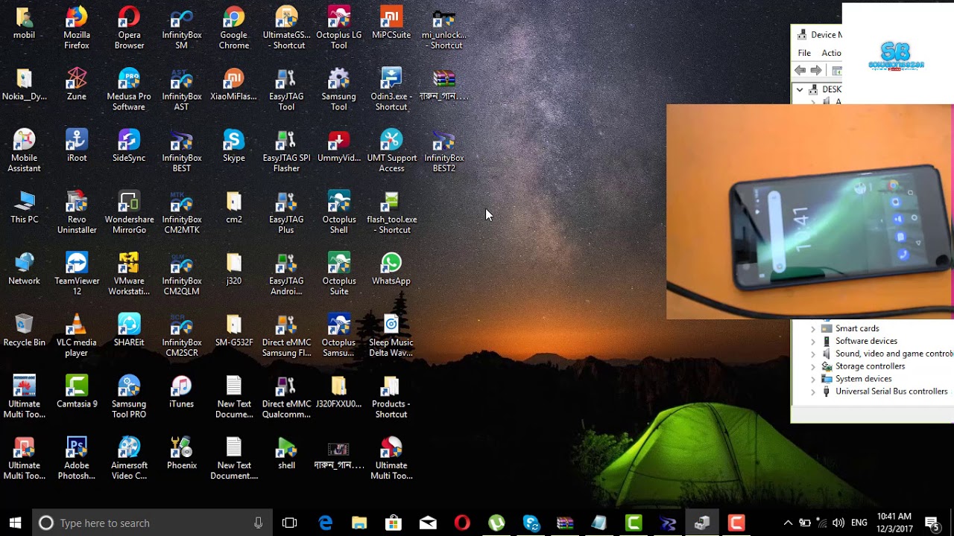Open the SHAREit desktop icon
Viewport: 954px width, 536px height.
click(129, 331)
